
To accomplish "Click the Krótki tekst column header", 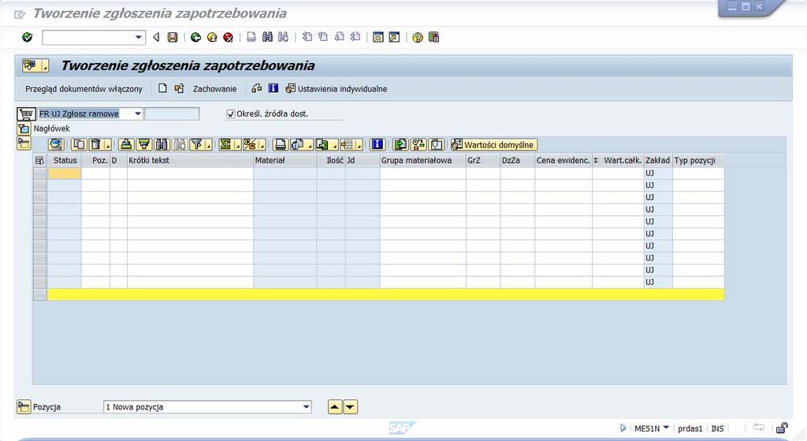I will click(x=190, y=161).
